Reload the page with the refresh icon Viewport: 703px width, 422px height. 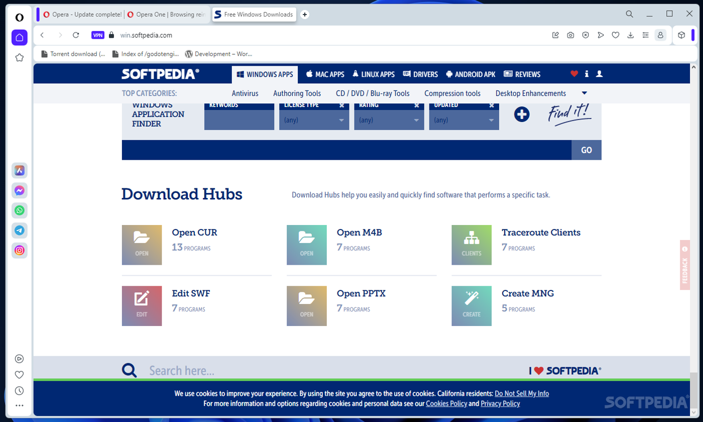click(x=76, y=35)
